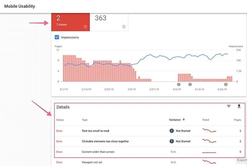Click Not Started status in Text too small row

tap(183, 131)
